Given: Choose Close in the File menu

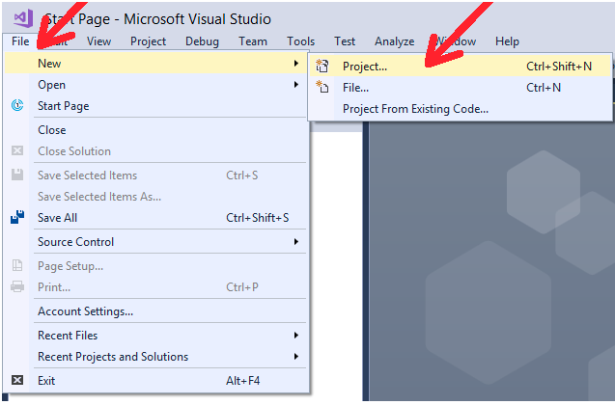Looking at the screenshot, I should [156, 129].
